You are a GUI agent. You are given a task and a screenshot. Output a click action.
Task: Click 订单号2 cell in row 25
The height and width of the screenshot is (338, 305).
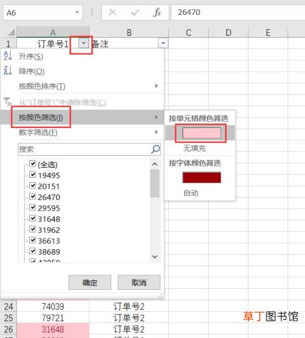click(x=129, y=317)
